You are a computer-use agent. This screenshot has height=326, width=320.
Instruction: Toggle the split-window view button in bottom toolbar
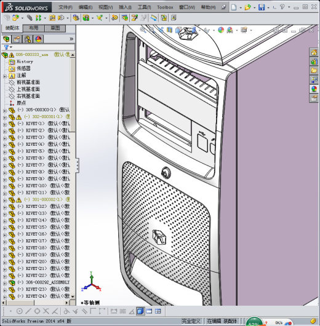(x=149, y=311)
